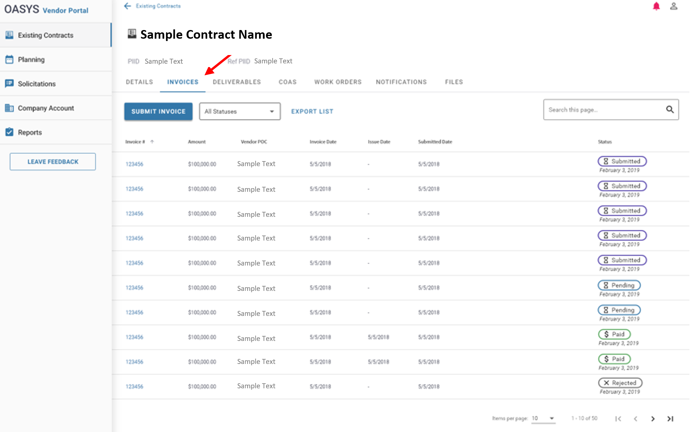Switch to the Deliverables tab
Image resolution: width=691 pixels, height=432 pixels.
click(x=237, y=82)
